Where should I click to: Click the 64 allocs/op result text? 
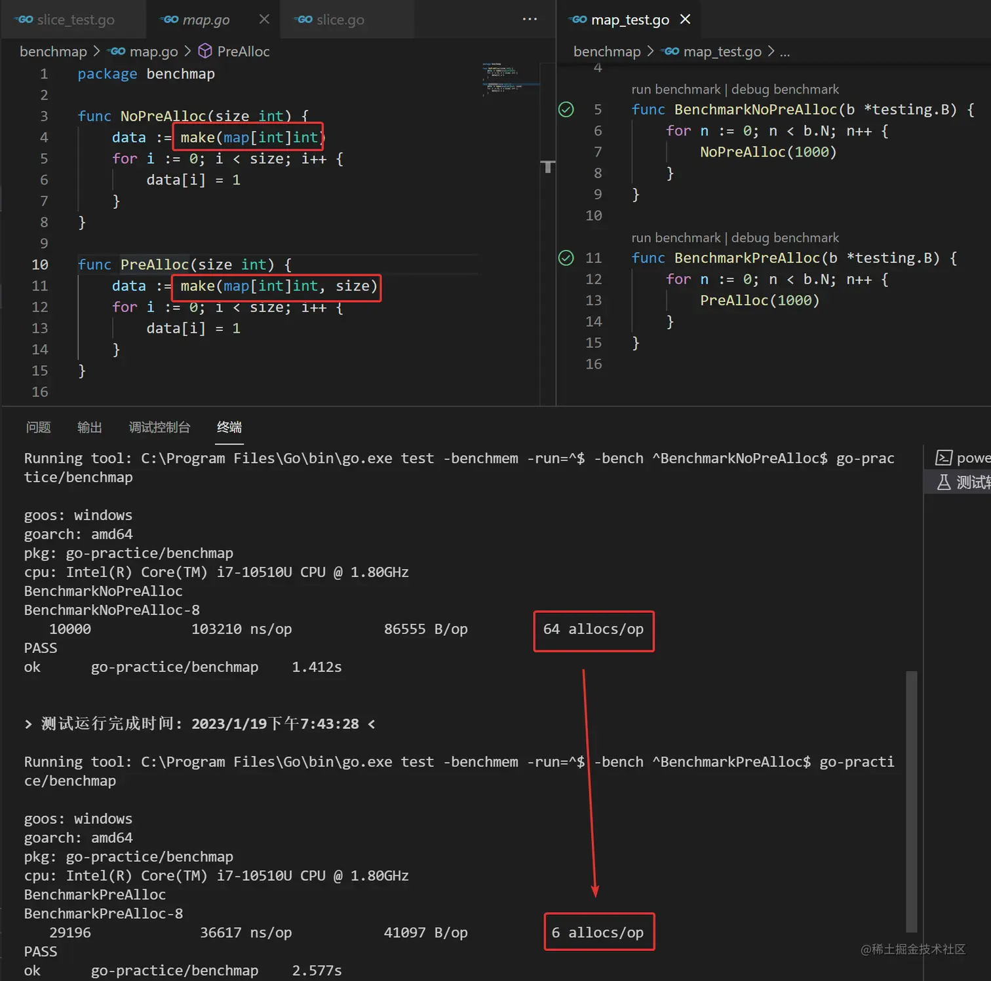point(593,629)
